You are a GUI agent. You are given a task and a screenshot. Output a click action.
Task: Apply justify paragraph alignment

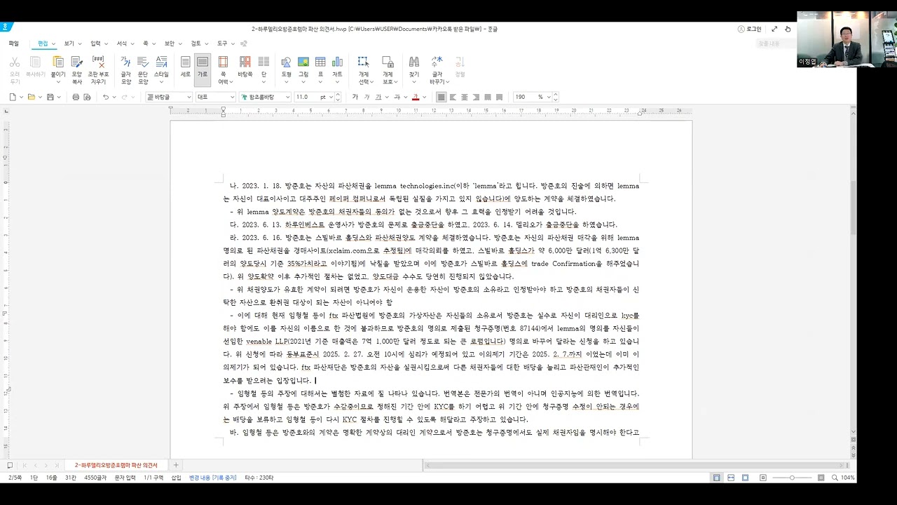click(441, 97)
